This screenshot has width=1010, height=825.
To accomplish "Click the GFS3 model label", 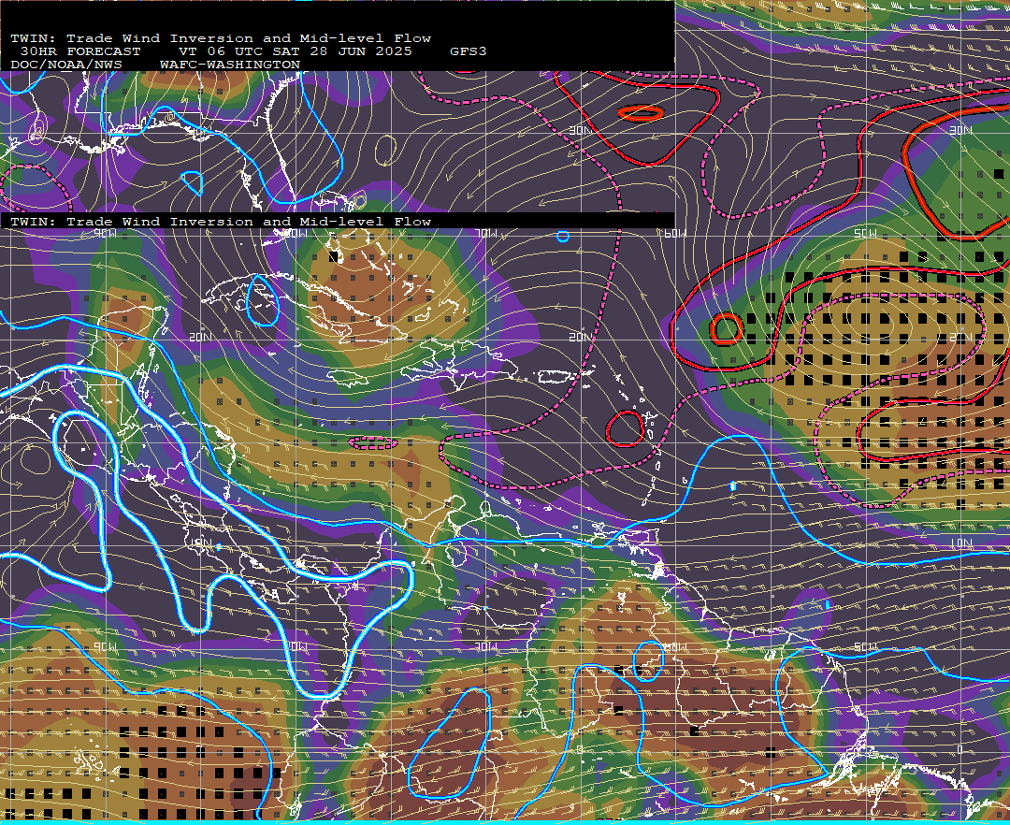I will [469, 51].
